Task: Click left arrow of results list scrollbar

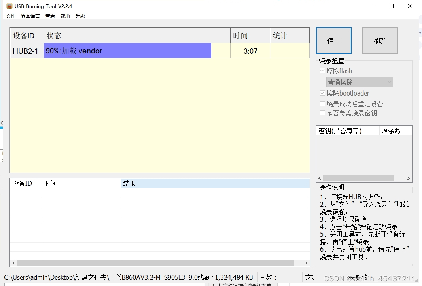Action: point(13,263)
